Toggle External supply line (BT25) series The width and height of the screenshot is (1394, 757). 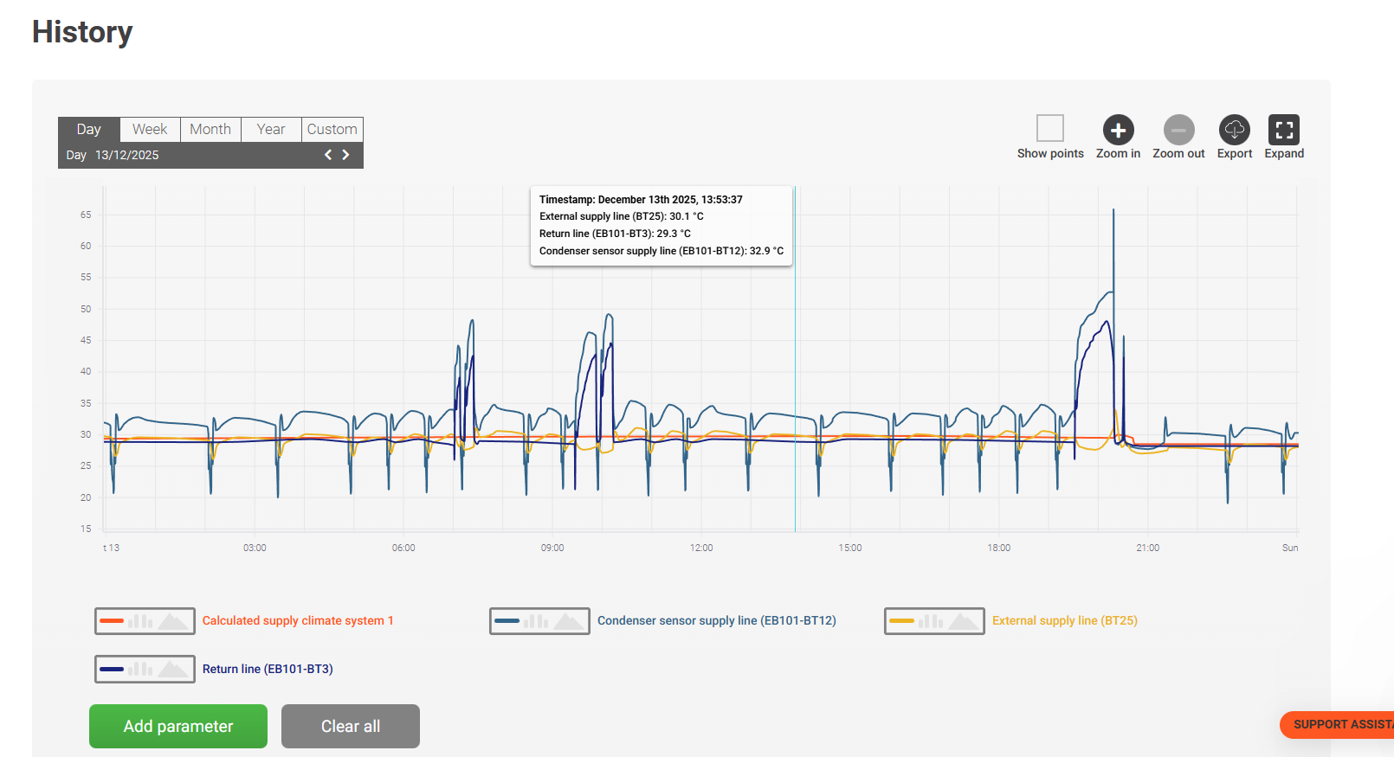pyautogui.click(x=1064, y=621)
